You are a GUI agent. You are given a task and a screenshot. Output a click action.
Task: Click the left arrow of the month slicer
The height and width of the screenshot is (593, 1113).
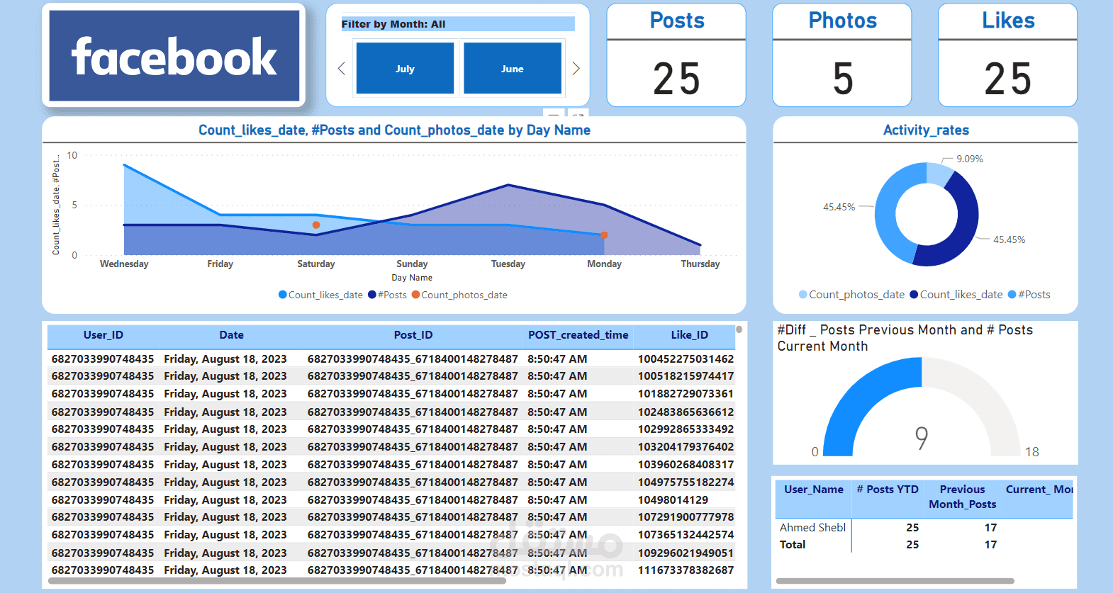(341, 69)
